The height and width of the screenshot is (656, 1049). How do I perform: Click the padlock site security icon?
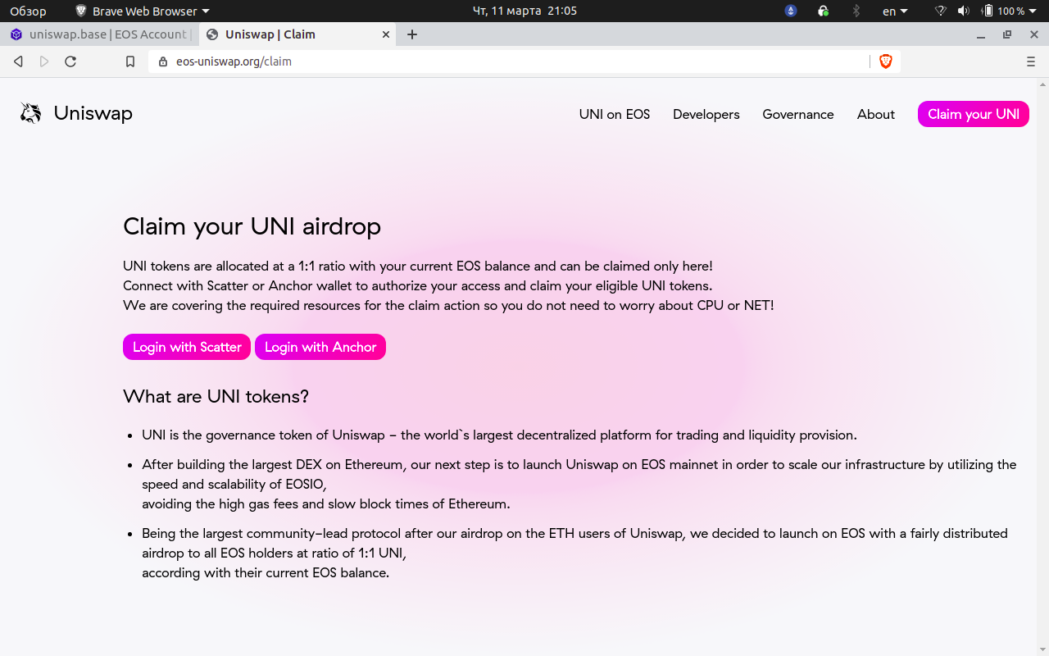pos(163,61)
